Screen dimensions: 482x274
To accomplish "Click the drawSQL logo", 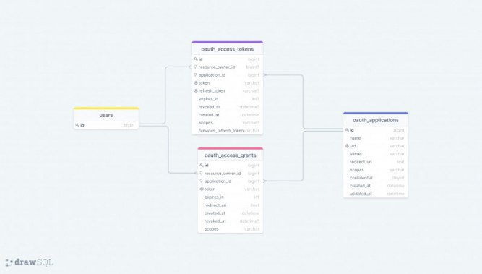I will pos(29,262).
